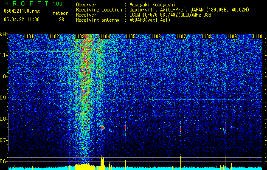267x170 pixels.
Task: Click the 0.6 kHz axis label
Action: click(4, 161)
